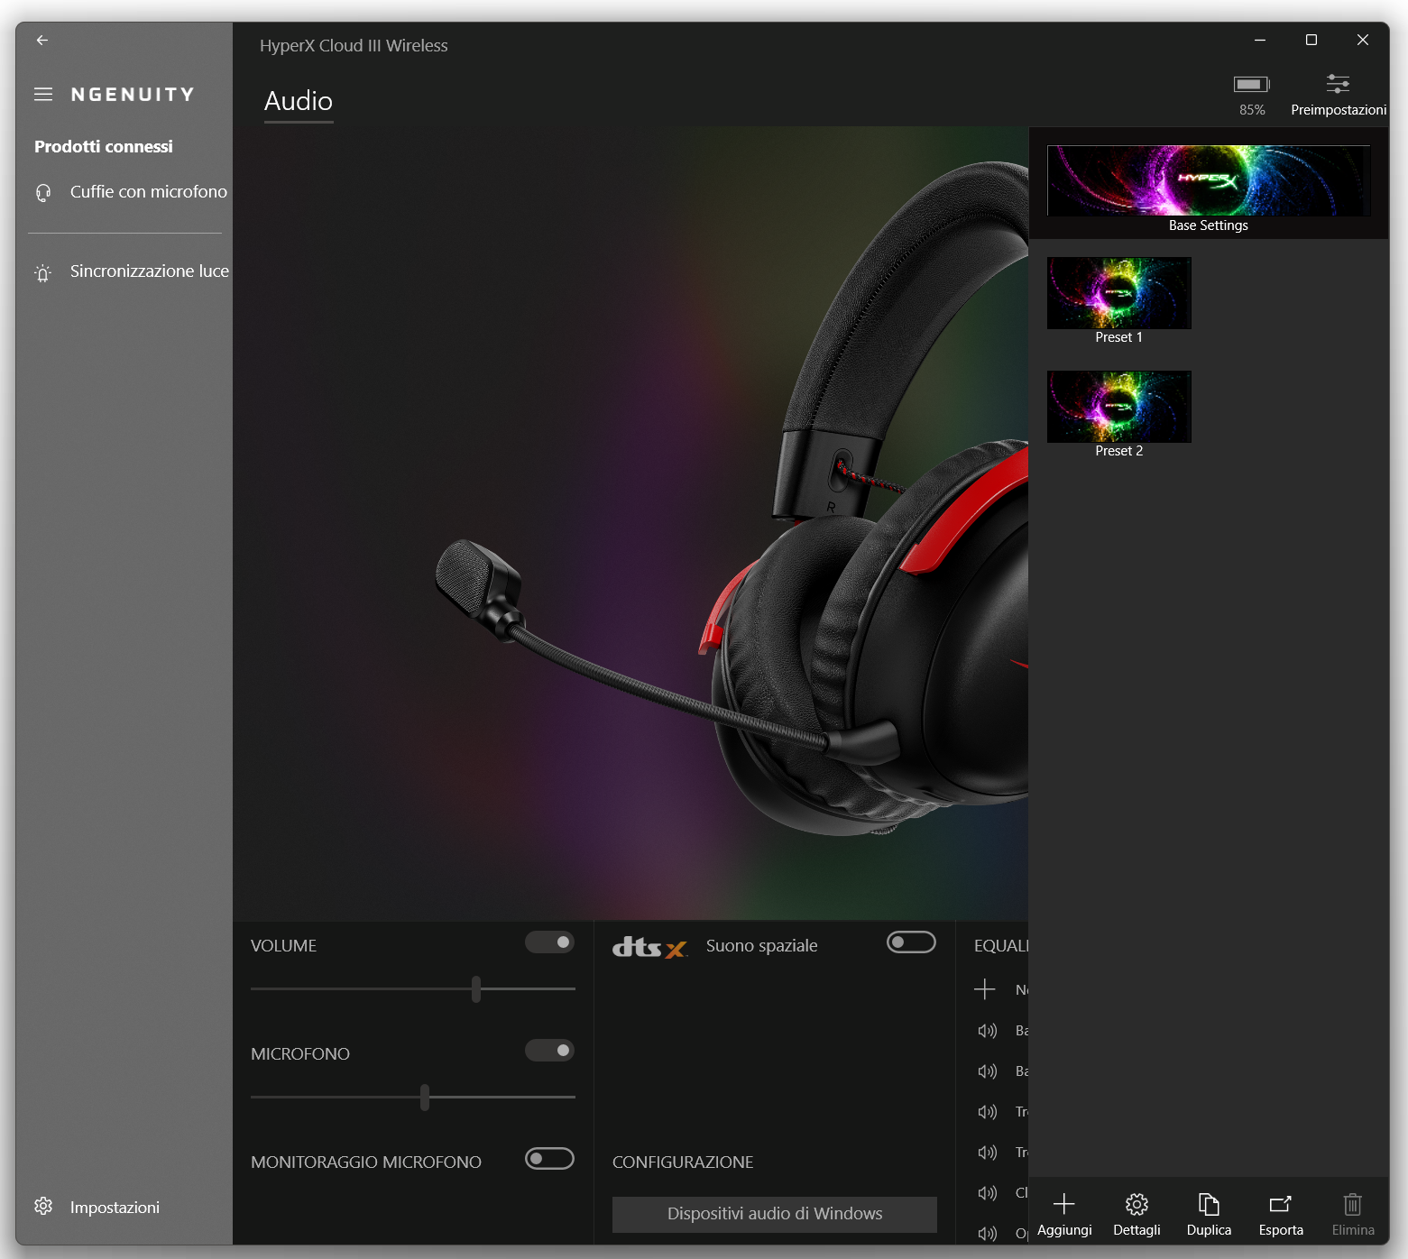
Task: Export the preset with Esporta
Action: point(1281,1214)
